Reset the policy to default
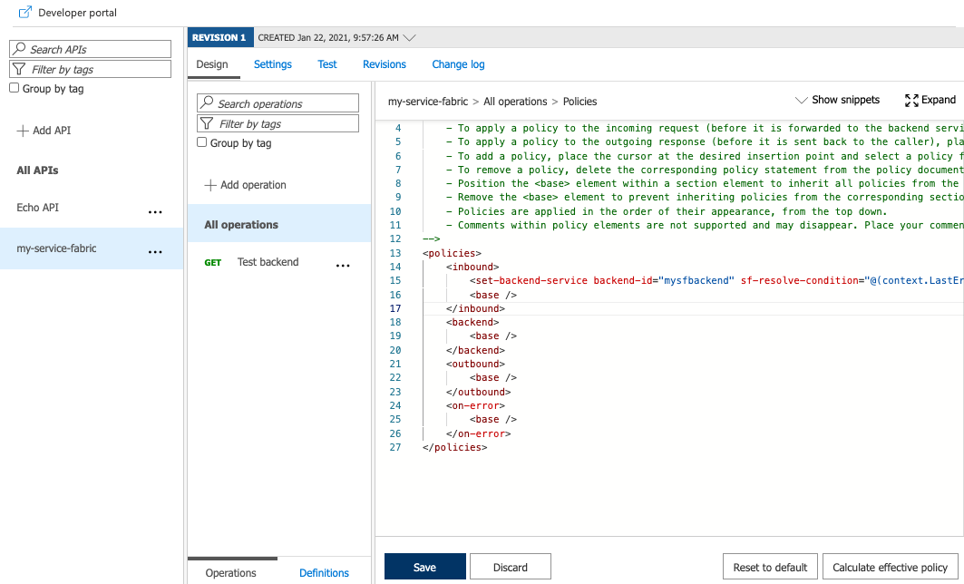The image size is (964, 584). click(770, 566)
